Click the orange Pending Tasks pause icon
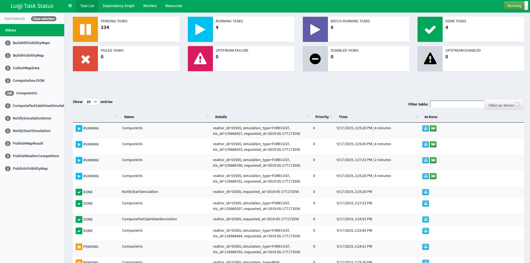This screenshot has height=263, width=530. (x=85, y=29)
